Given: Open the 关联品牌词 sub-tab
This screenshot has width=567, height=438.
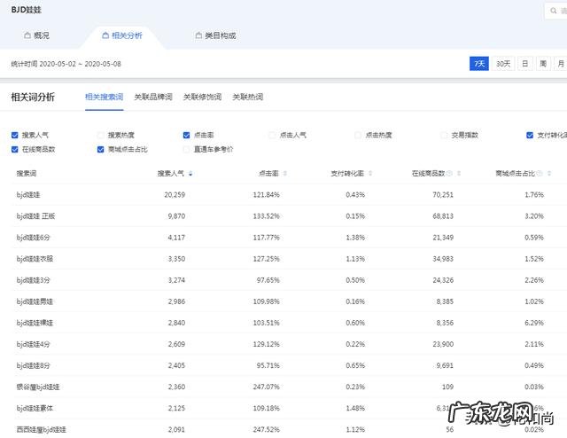Looking at the screenshot, I should pyautogui.click(x=153, y=97).
